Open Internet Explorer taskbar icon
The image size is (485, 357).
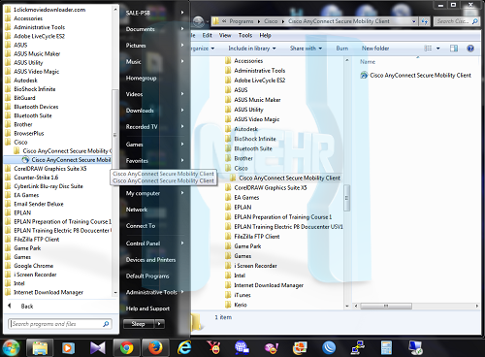click(184, 348)
